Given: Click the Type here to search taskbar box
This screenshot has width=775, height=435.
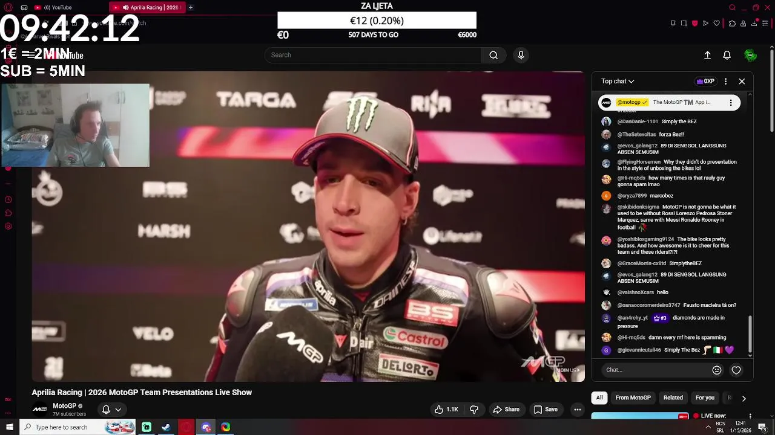Looking at the screenshot, I should point(77,427).
